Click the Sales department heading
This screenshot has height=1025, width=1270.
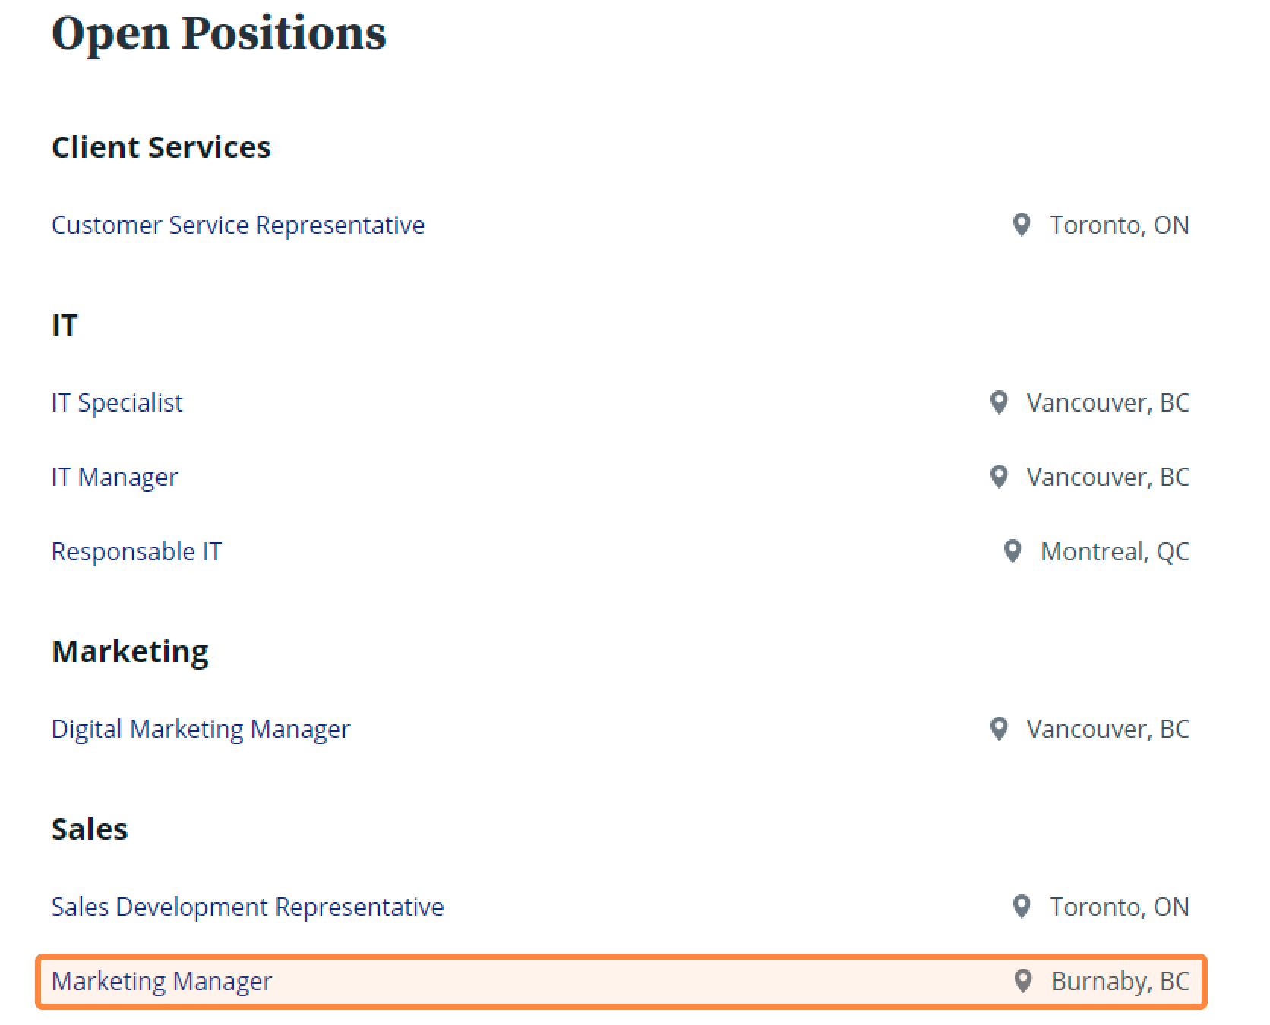(x=90, y=829)
